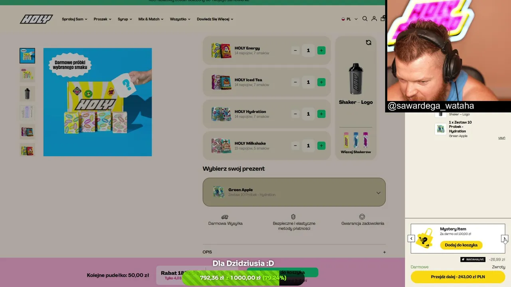Increase HOLY Milkshake quantity
The width and height of the screenshot is (511, 287).
coord(321,145)
